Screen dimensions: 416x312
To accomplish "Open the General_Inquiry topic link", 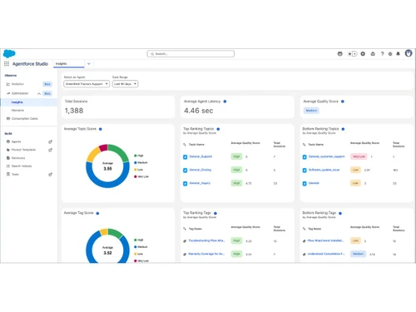I will 200,183.
